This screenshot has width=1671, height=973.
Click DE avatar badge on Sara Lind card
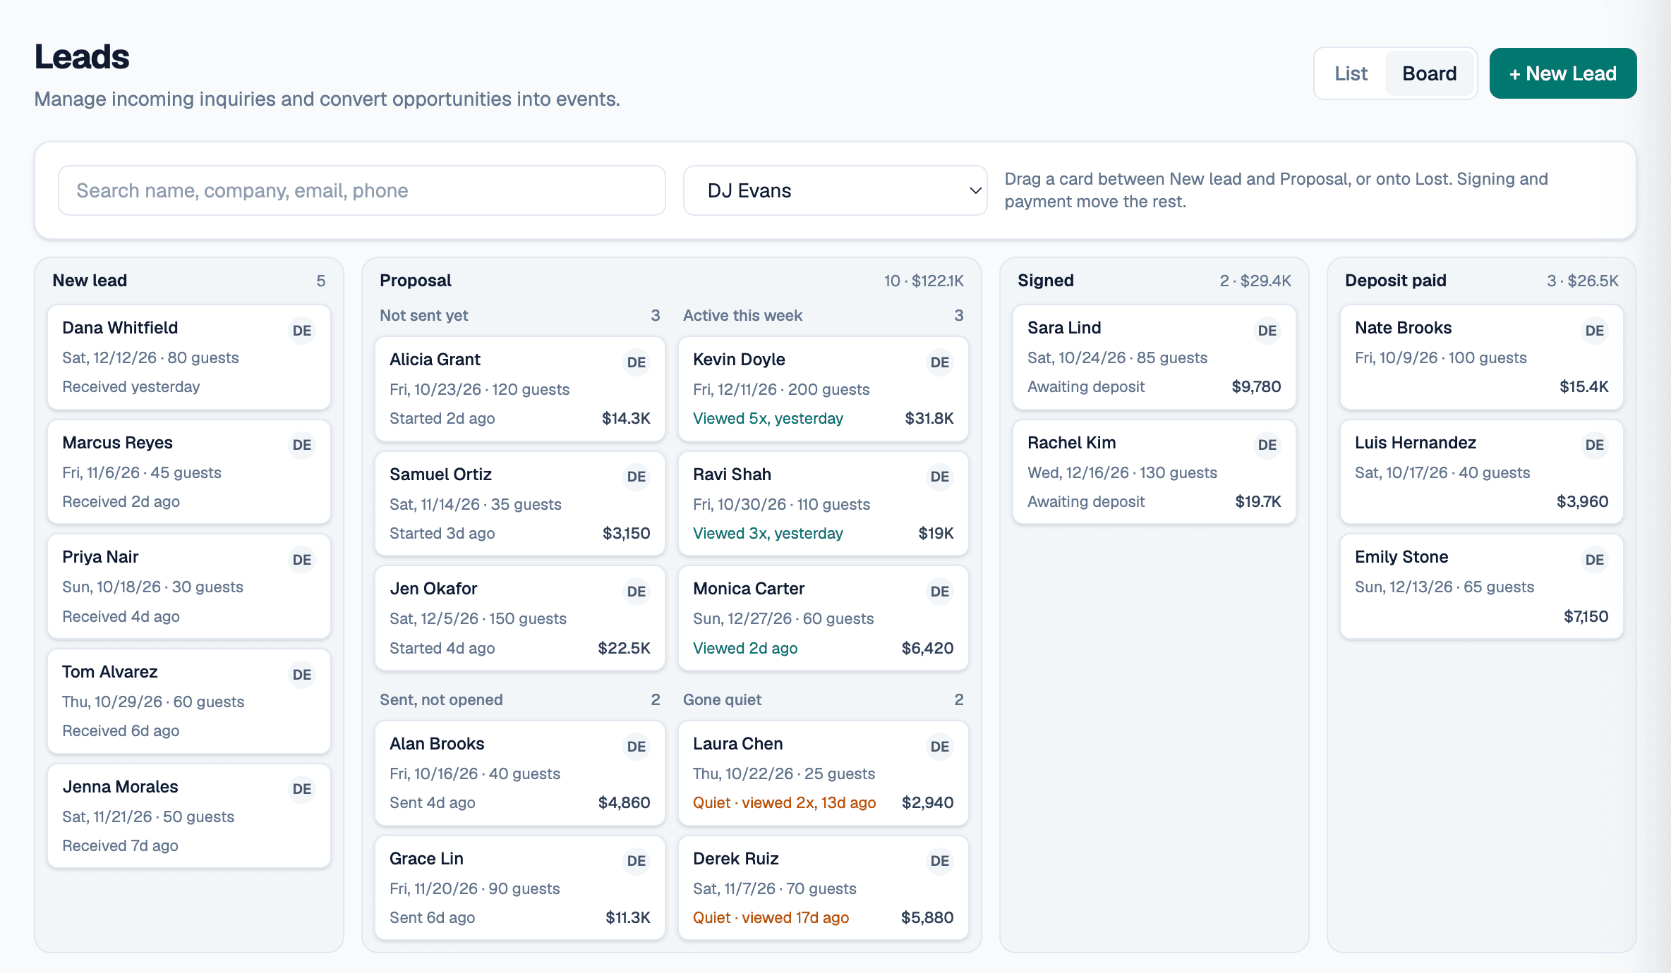(x=1267, y=331)
